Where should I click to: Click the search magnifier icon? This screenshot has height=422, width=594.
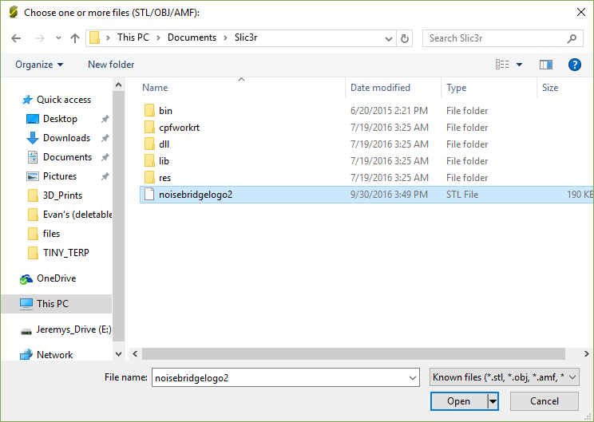(x=572, y=38)
